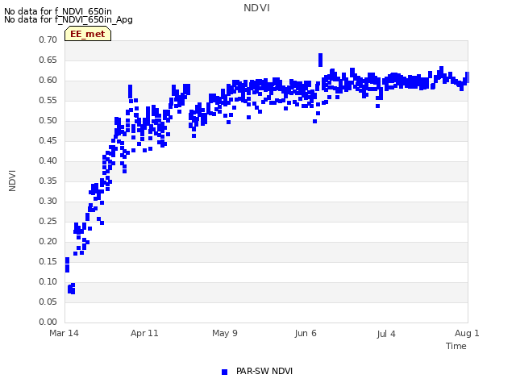Click the 0.15 y-axis tick label
This screenshot has height=387, width=516.
(48, 261)
